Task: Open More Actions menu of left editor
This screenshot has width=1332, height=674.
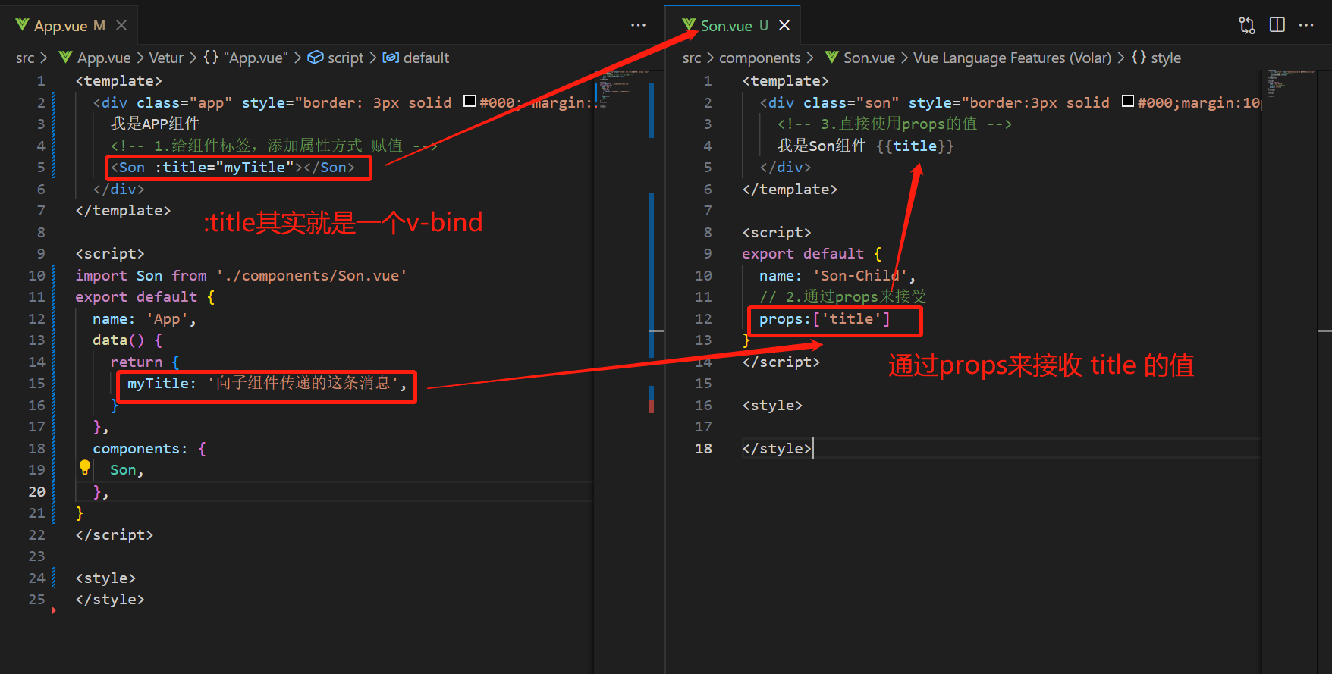Action: tap(639, 25)
